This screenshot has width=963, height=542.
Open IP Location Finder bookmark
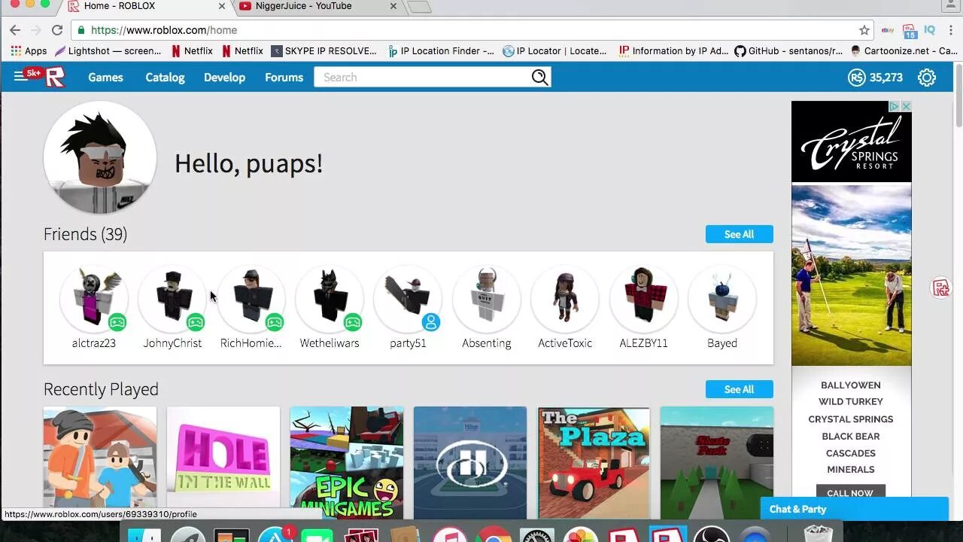[x=441, y=51]
